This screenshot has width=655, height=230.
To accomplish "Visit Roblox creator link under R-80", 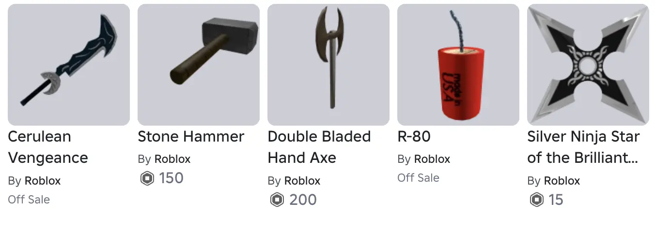I will (432, 159).
